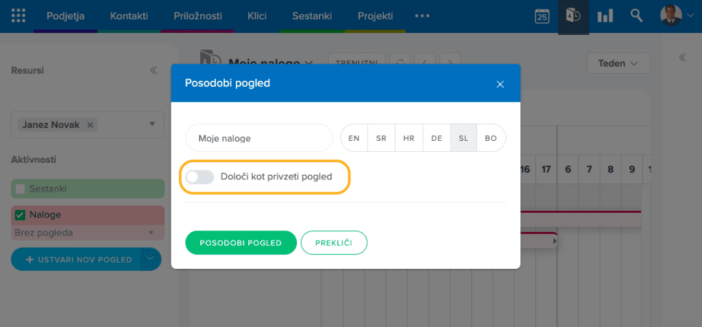Expand the Moje naloge view title dropdown
The height and width of the screenshot is (327, 702).
(308, 63)
